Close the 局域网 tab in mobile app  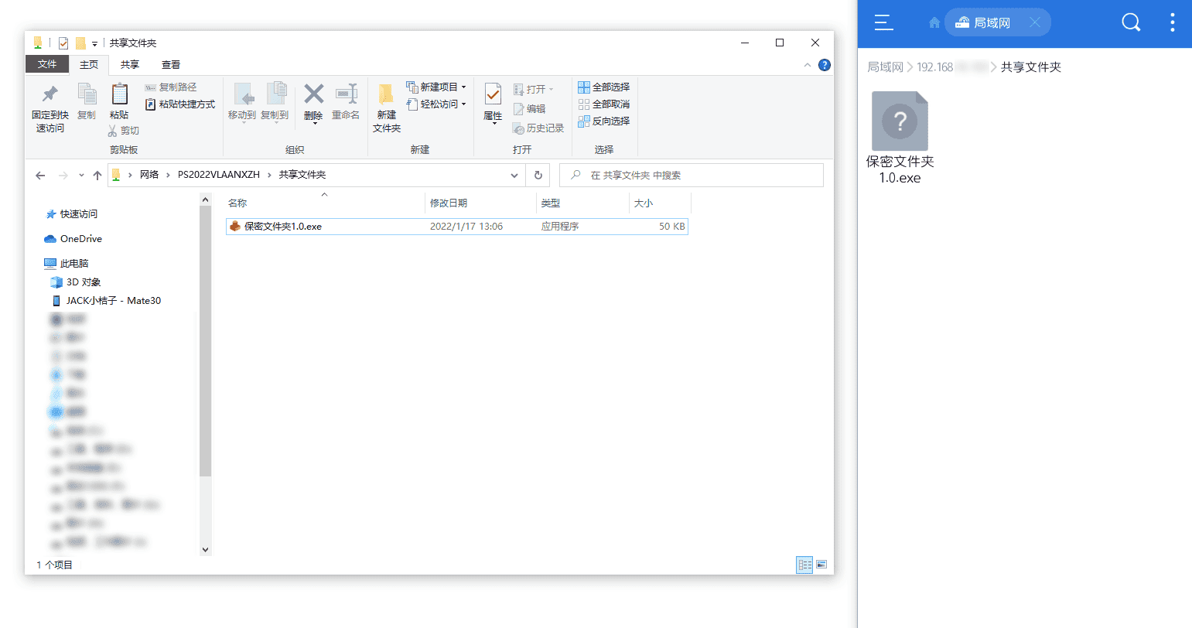pos(1034,23)
